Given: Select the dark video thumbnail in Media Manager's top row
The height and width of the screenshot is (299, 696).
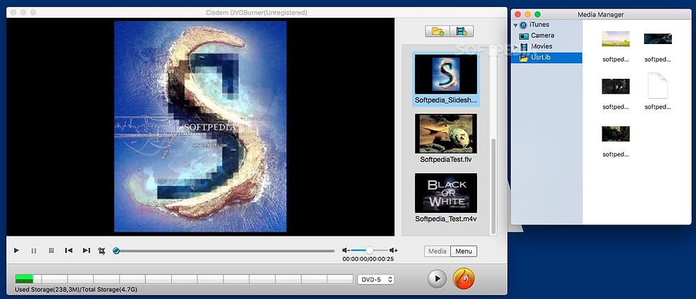Looking at the screenshot, I should 658,38.
